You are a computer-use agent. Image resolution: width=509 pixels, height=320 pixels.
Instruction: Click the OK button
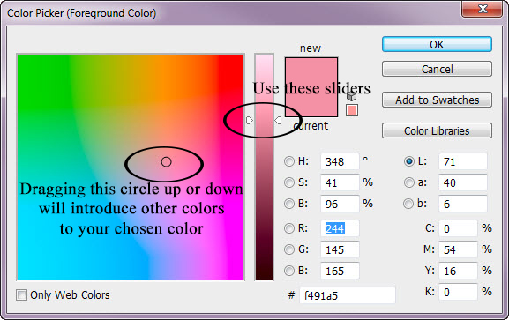pos(437,44)
